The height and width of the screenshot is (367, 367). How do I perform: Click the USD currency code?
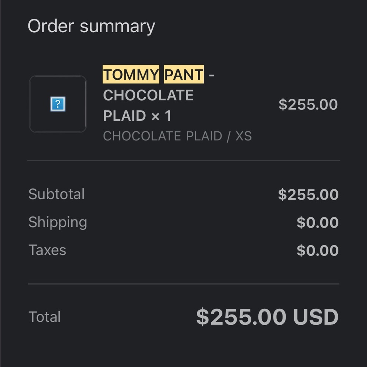point(316,317)
